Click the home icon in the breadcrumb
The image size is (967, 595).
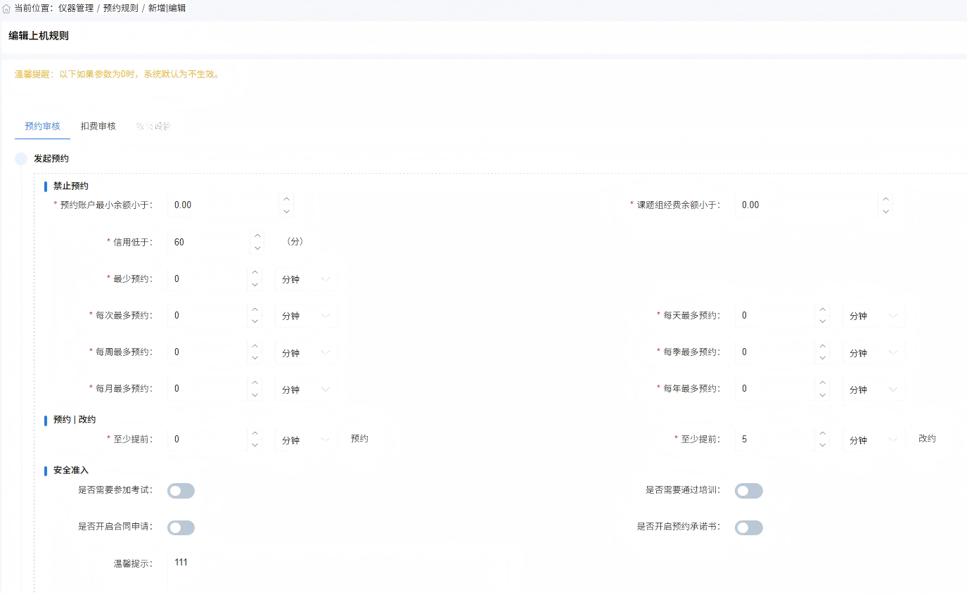tap(6, 8)
